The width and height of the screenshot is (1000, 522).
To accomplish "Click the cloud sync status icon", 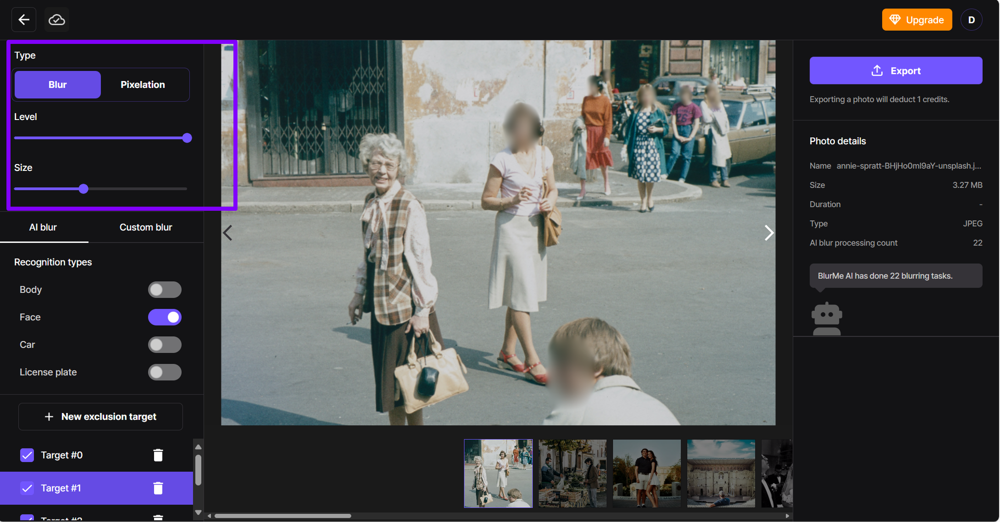I will coord(56,19).
